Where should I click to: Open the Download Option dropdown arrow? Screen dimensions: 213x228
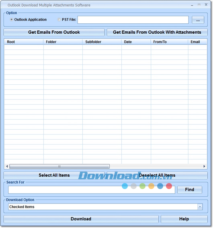[200, 207]
